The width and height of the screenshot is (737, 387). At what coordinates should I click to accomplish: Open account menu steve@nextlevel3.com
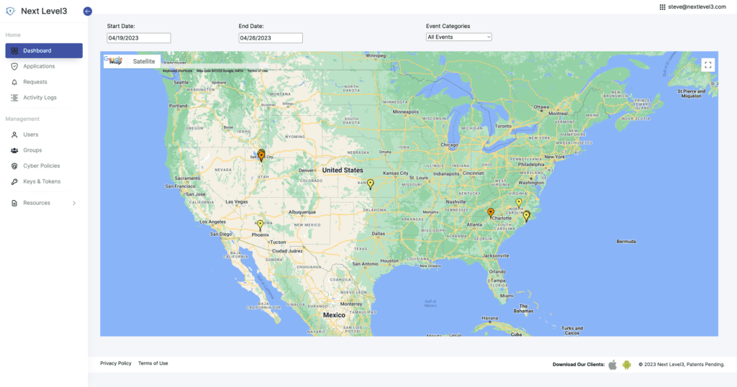(697, 7)
